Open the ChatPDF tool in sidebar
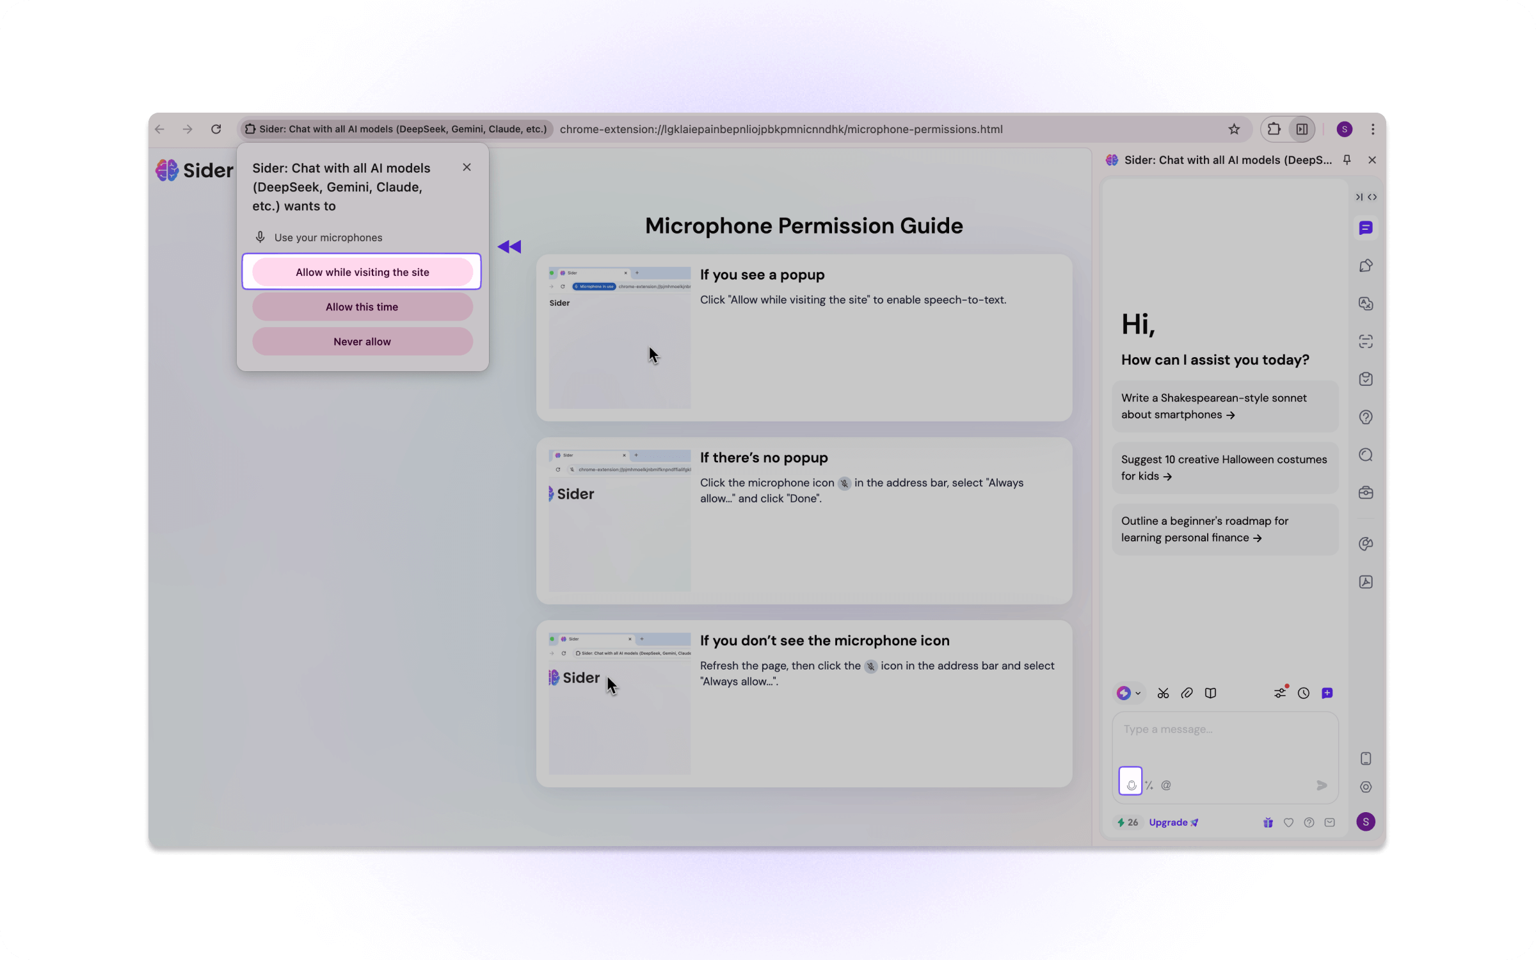The height and width of the screenshot is (960, 1536). click(1366, 582)
